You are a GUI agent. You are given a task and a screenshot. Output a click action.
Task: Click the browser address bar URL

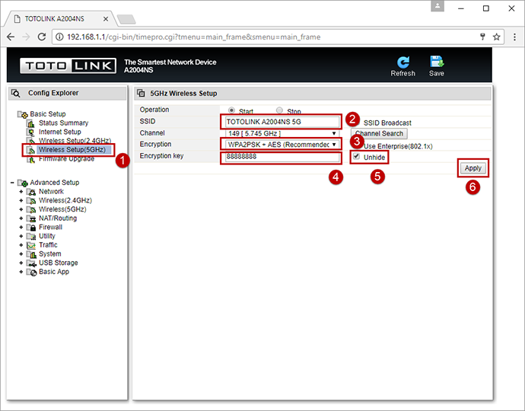(x=193, y=37)
